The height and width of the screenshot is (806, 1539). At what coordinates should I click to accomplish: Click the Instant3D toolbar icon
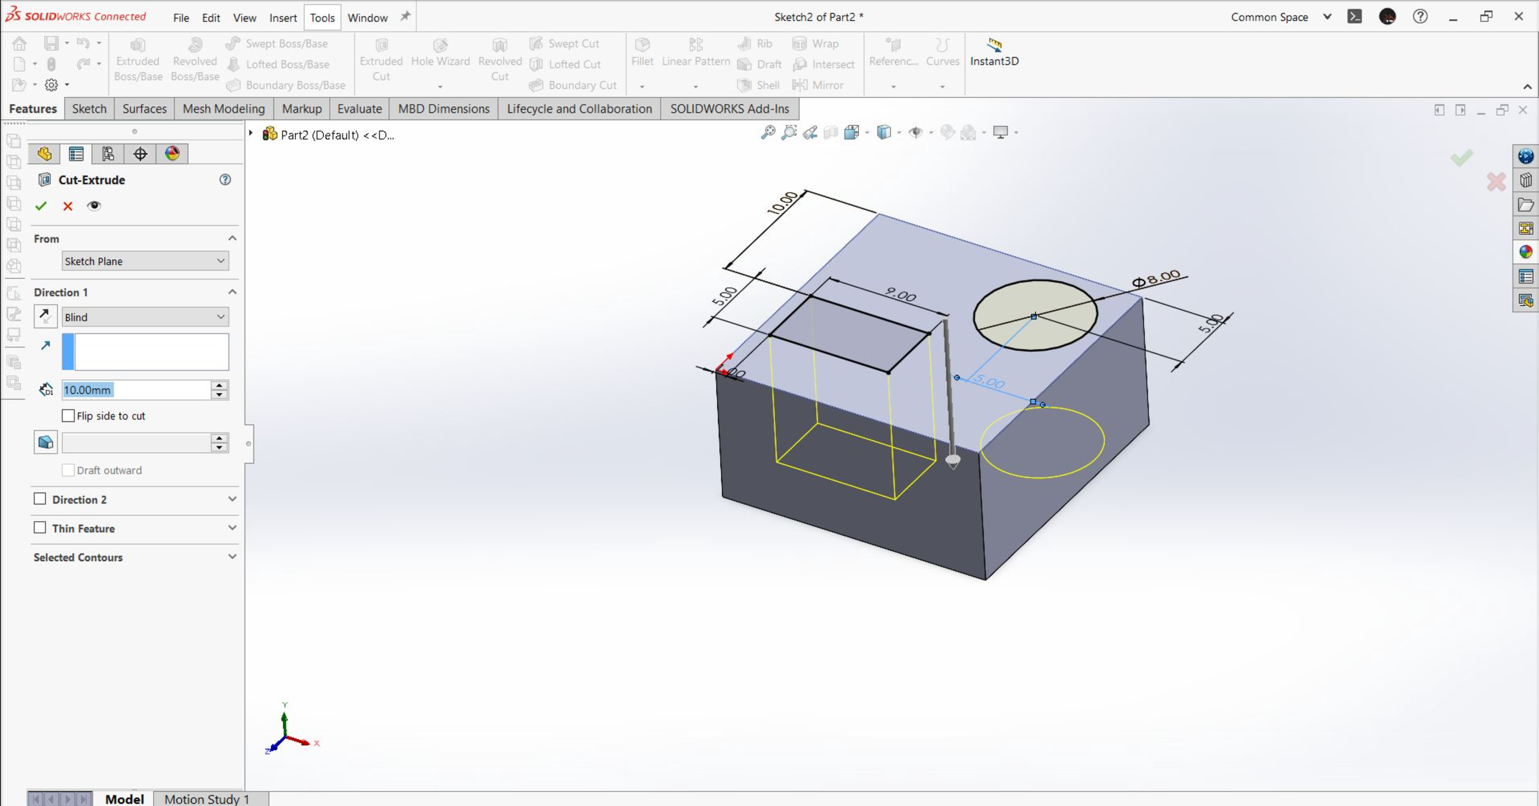994,46
